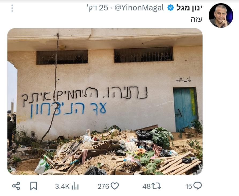
Task: View analytics bar chart icon
Action: click(x=75, y=186)
